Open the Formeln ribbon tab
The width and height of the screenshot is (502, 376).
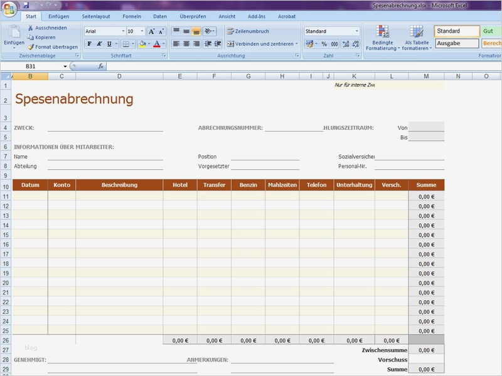(x=132, y=16)
